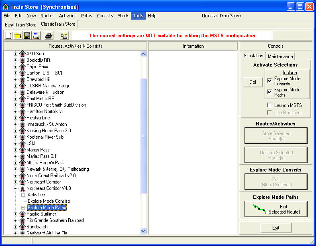Viewport: 316px width, 246px height.
Task: Open the Help menu
Action: pos(152,16)
